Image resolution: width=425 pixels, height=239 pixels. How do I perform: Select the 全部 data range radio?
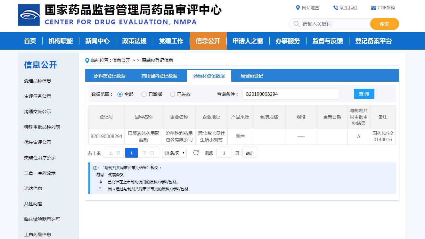pyautogui.click(x=120, y=94)
